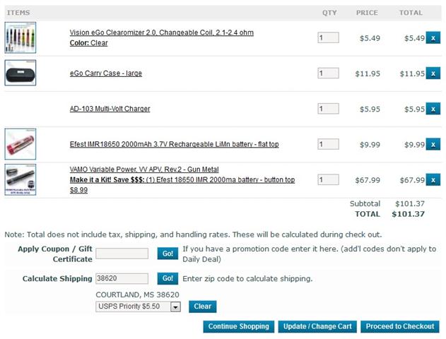Open Vision eGo Clearomizer 2.0 product link
Image resolution: width=446 pixels, height=339 pixels.
tap(162, 32)
